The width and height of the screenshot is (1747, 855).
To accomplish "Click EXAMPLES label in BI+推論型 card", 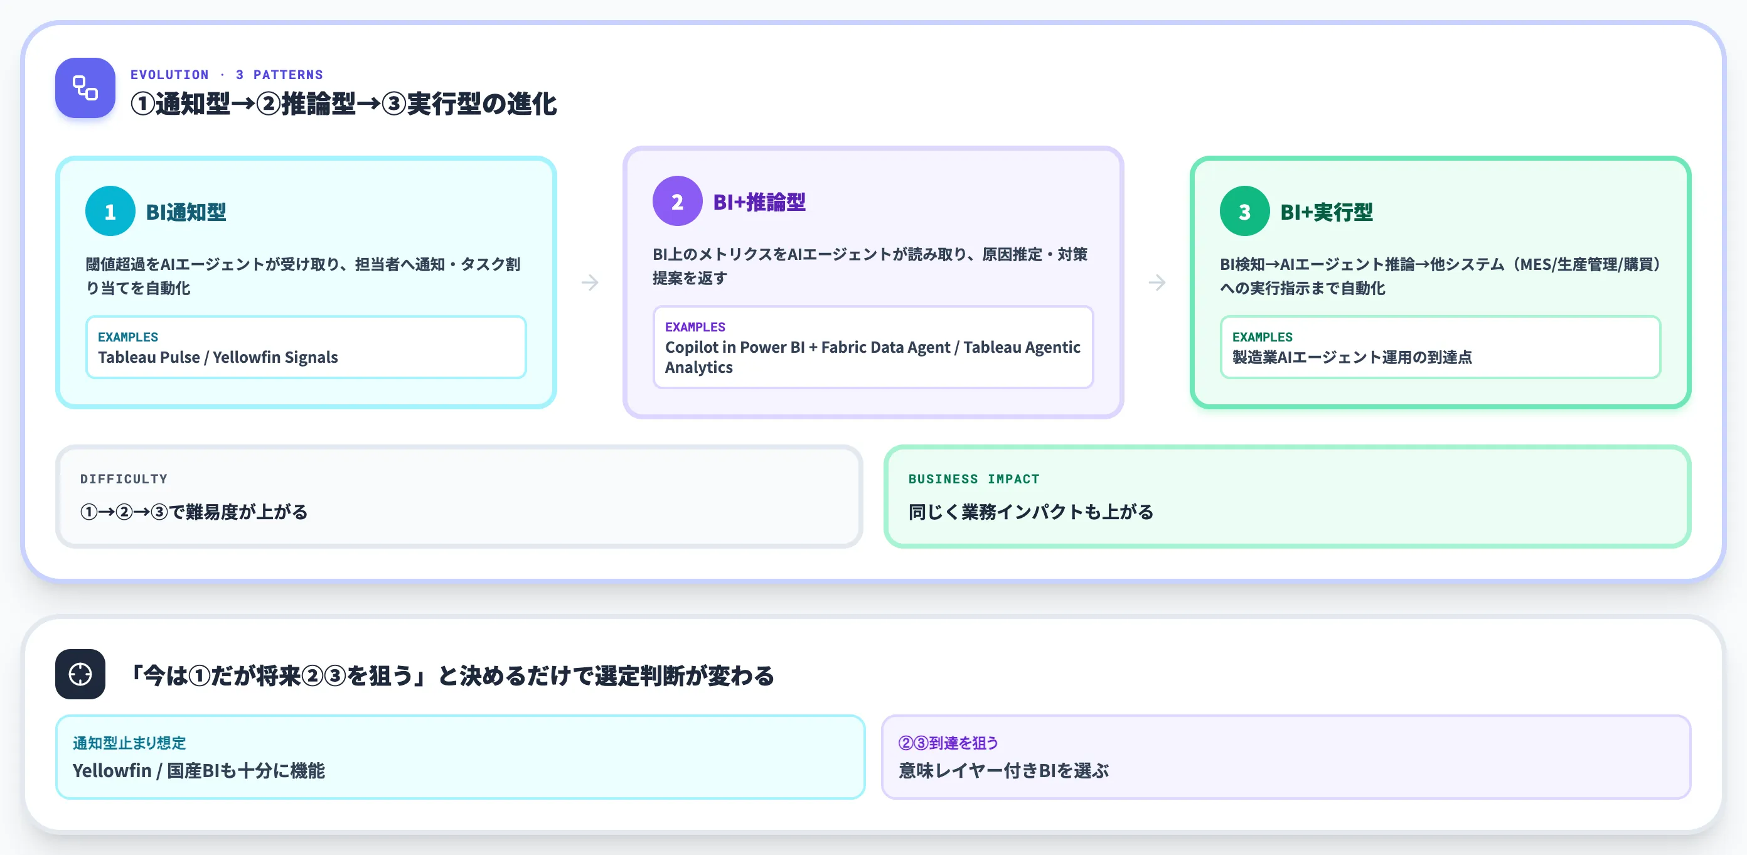I will [x=695, y=326].
